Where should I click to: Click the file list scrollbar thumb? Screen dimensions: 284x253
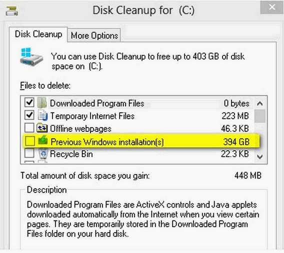260,116
